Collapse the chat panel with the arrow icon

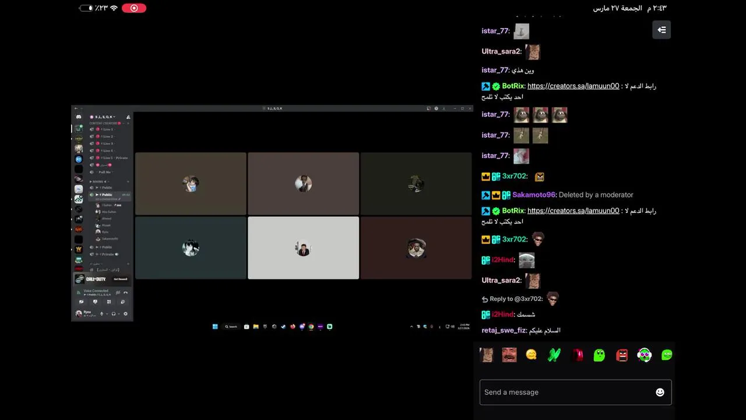click(661, 30)
